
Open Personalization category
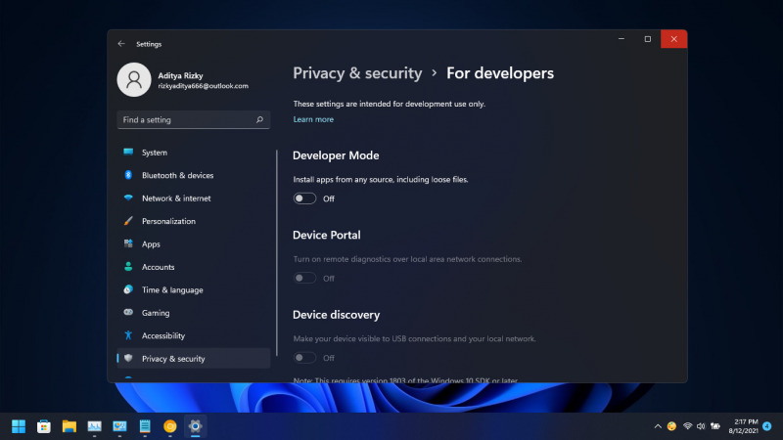[x=193, y=221]
